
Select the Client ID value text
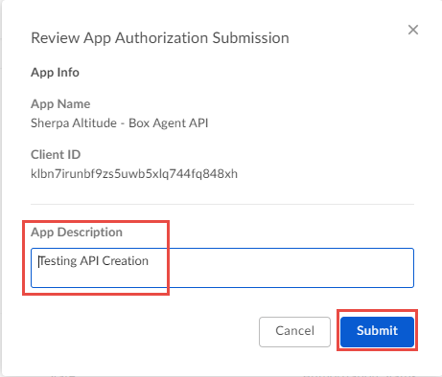[x=134, y=174]
